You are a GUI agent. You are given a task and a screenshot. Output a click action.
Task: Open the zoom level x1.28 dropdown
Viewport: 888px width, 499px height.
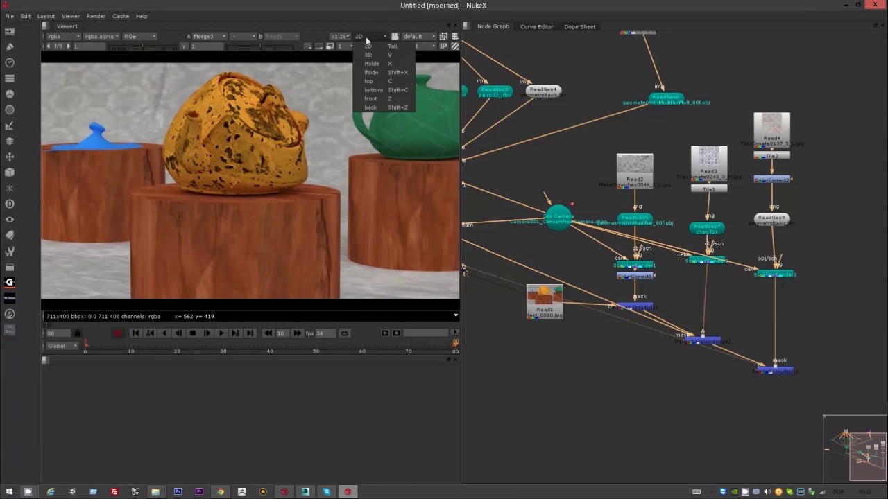pos(340,36)
